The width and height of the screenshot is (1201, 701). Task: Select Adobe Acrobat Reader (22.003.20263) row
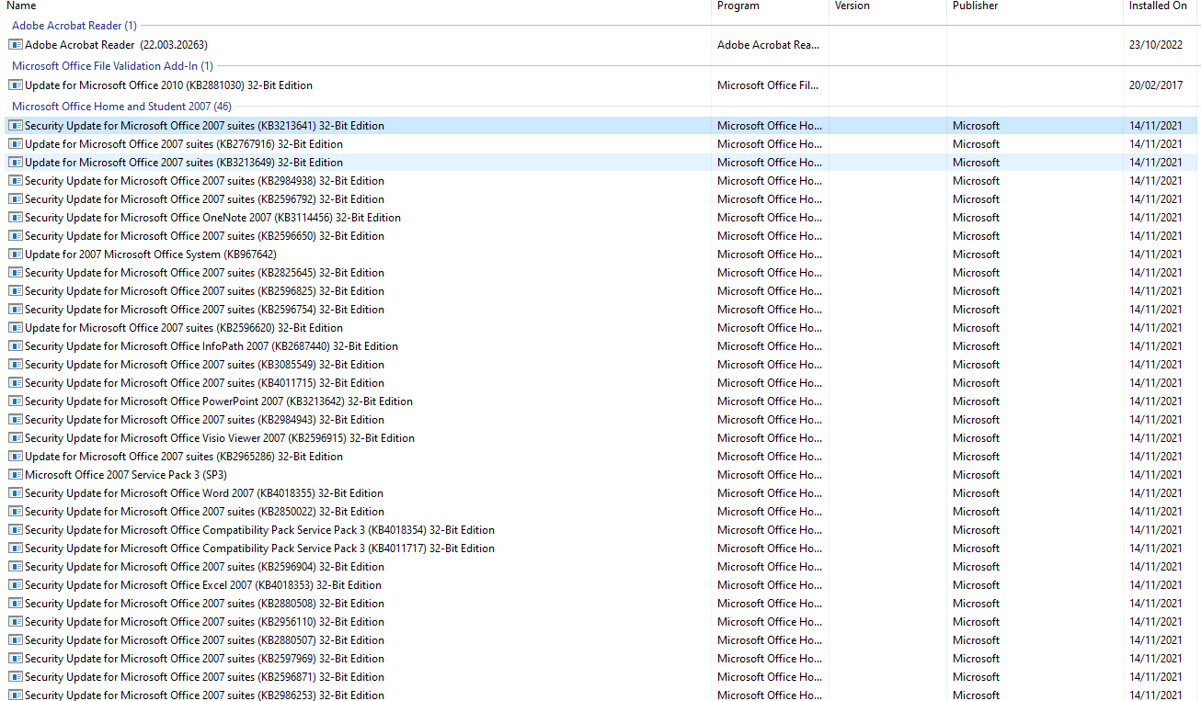coord(601,44)
